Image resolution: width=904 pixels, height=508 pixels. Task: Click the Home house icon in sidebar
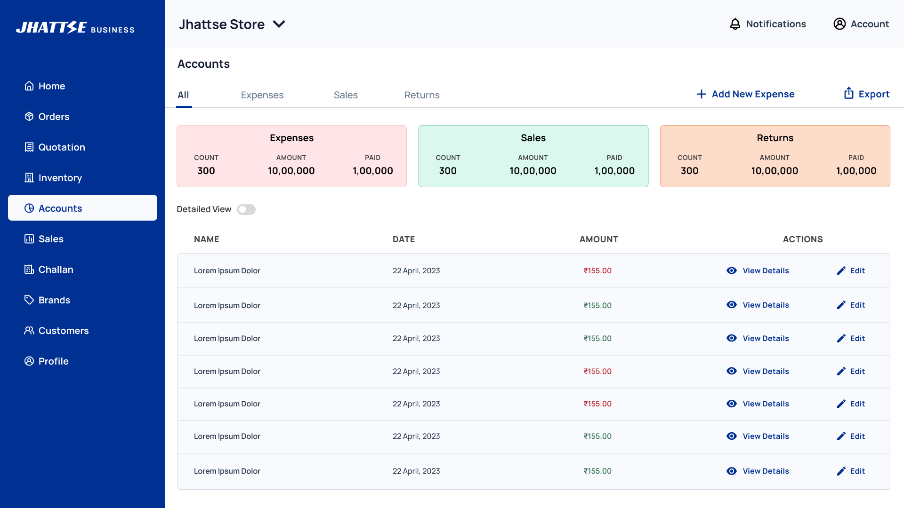coord(29,86)
